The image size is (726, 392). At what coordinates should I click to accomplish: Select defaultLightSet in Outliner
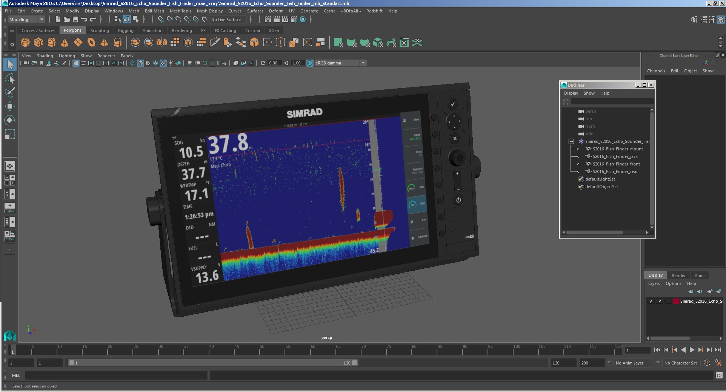click(600, 179)
